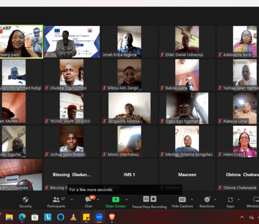This screenshot has height=224, width=259.
Task: Open the L app from the taskbar
Action: coord(48,217)
